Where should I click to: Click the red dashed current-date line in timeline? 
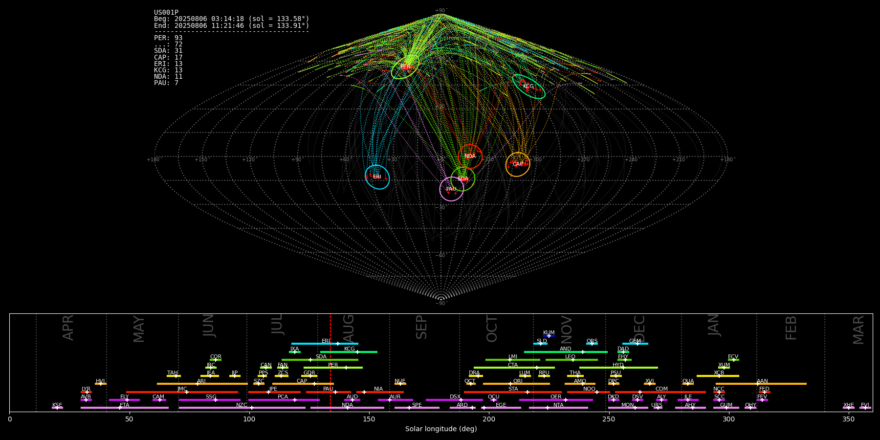coord(330,362)
